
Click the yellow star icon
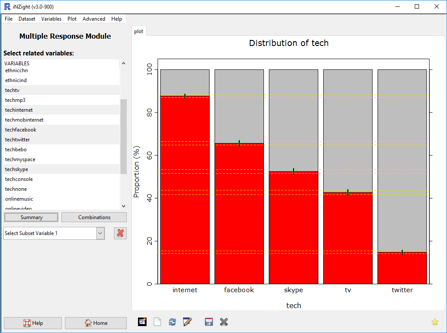[435, 322]
